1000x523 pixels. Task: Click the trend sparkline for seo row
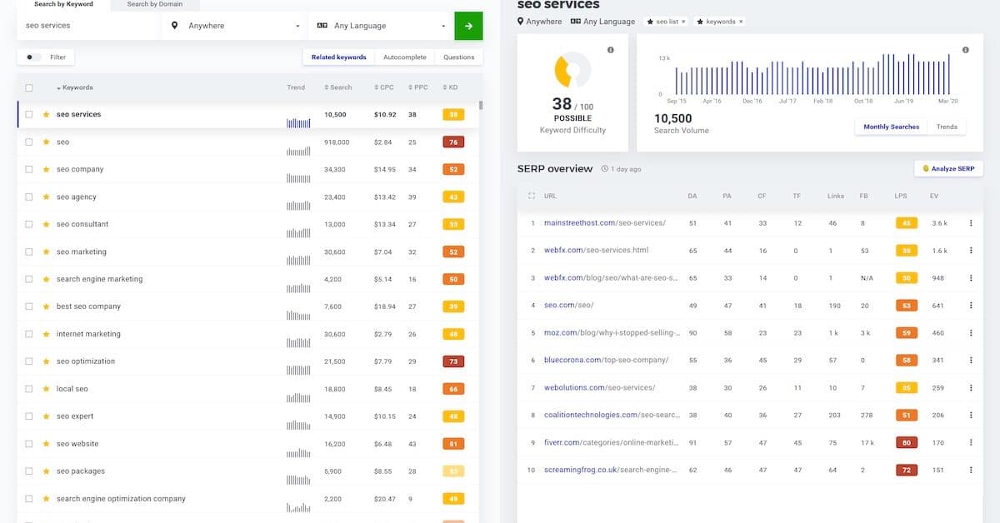[298, 151]
